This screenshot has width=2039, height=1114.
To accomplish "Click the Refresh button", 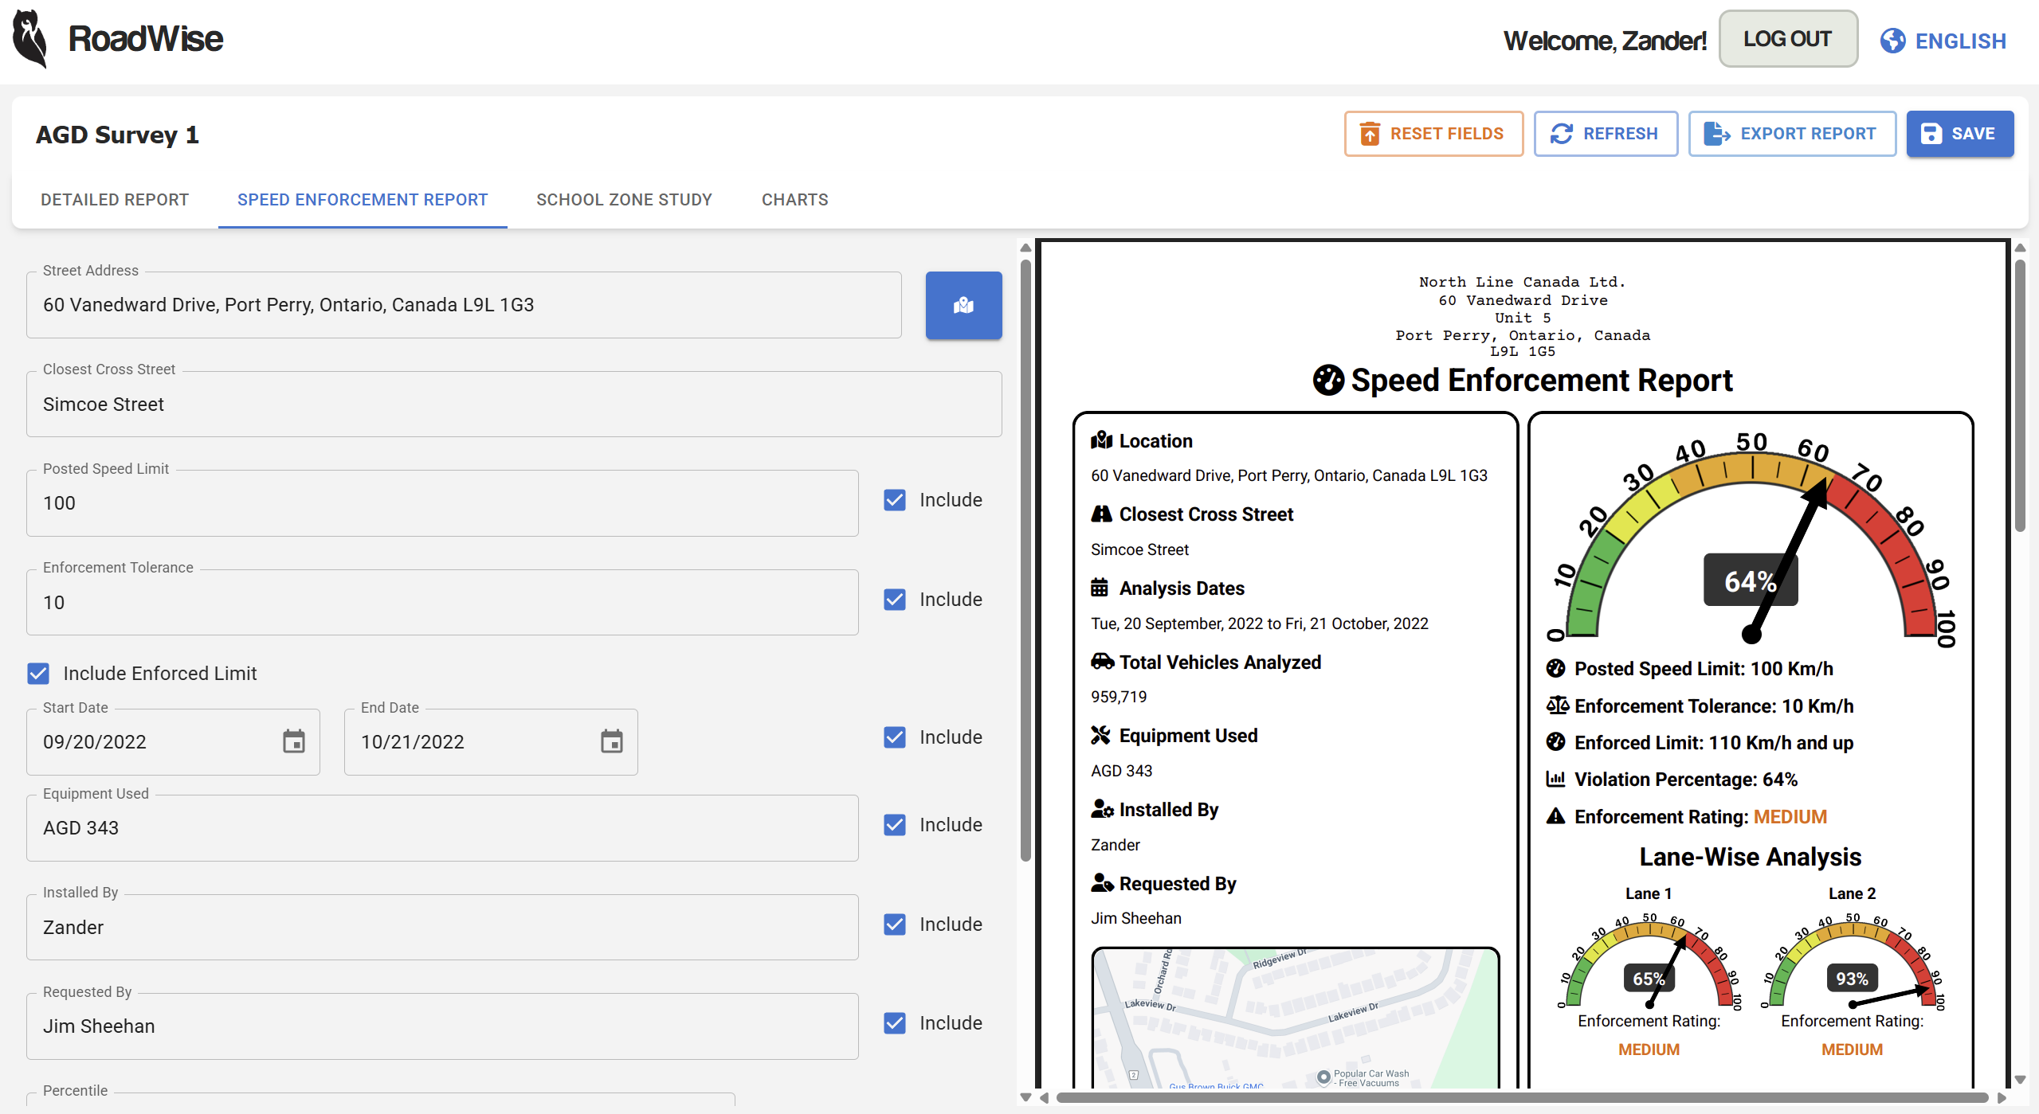I will (1605, 134).
